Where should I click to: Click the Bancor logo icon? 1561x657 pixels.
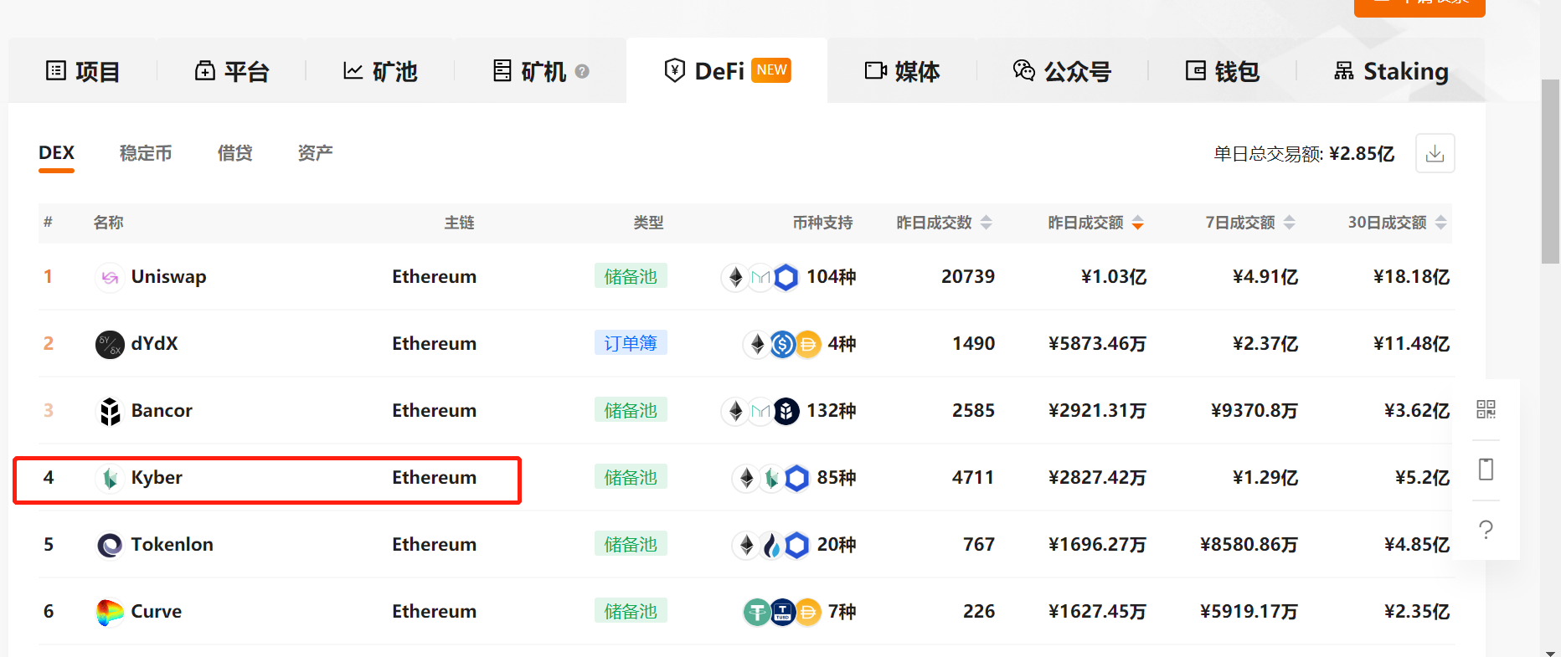(x=110, y=411)
